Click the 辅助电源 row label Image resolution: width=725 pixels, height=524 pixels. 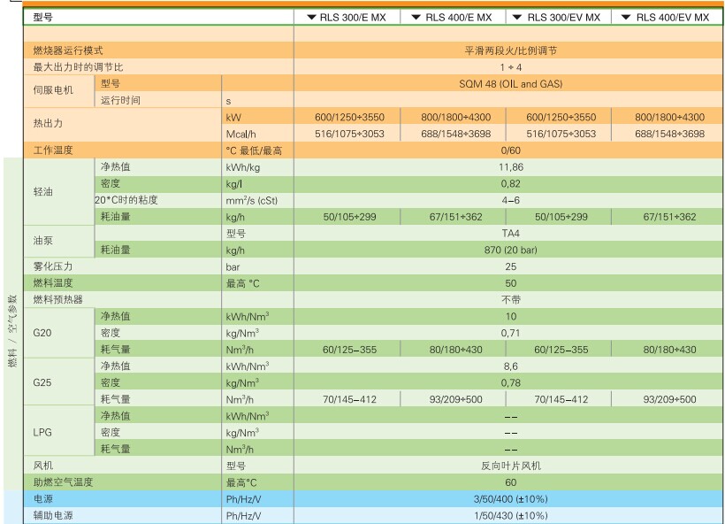[x=53, y=515]
